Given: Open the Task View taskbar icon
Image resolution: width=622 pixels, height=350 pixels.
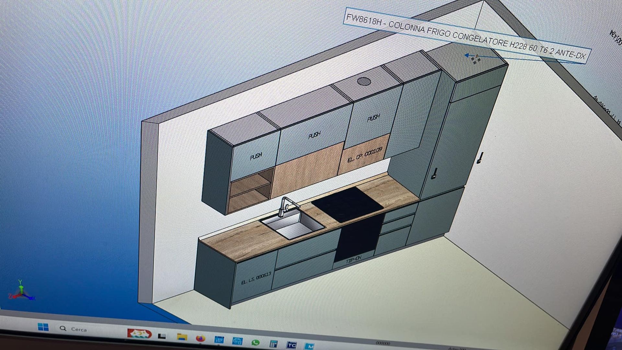Looking at the screenshot, I should tap(162, 336).
